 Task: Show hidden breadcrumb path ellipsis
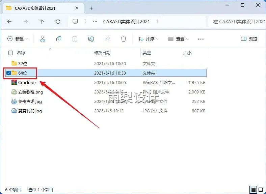[95, 22]
